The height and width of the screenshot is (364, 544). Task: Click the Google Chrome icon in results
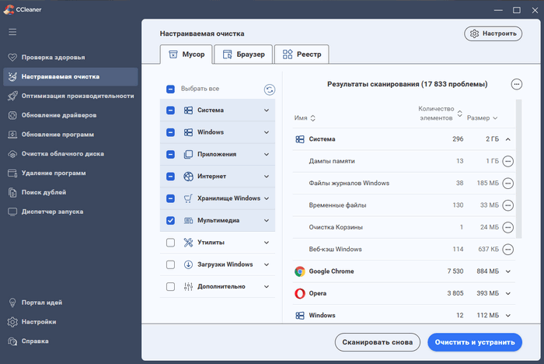coord(299,271)
